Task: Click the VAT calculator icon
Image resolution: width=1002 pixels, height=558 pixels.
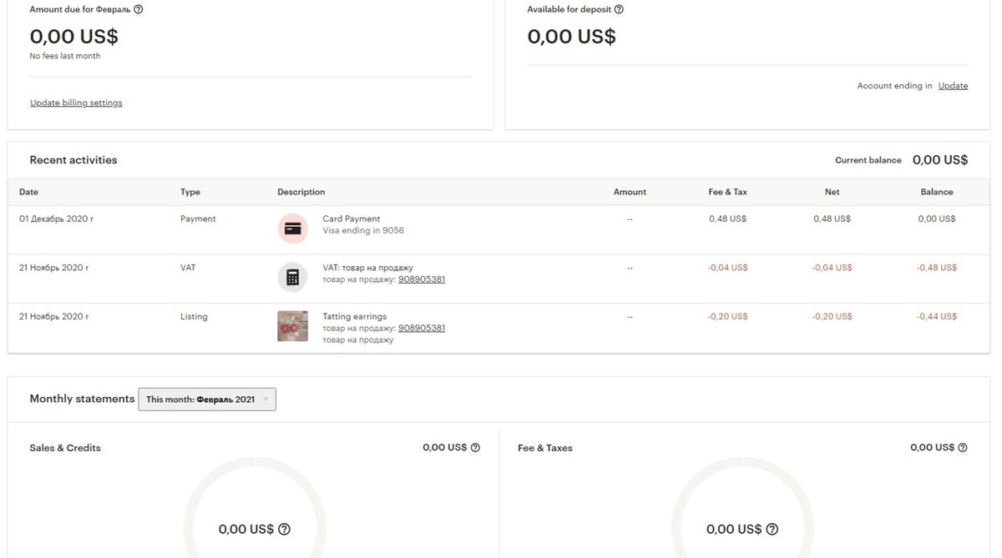Action: click(x=292, y=278)
